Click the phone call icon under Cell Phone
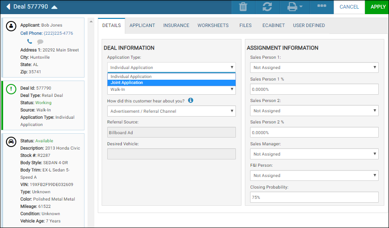The width and height of the screenshot is (389, 228). pyautogui.click(x=30, y=42)
